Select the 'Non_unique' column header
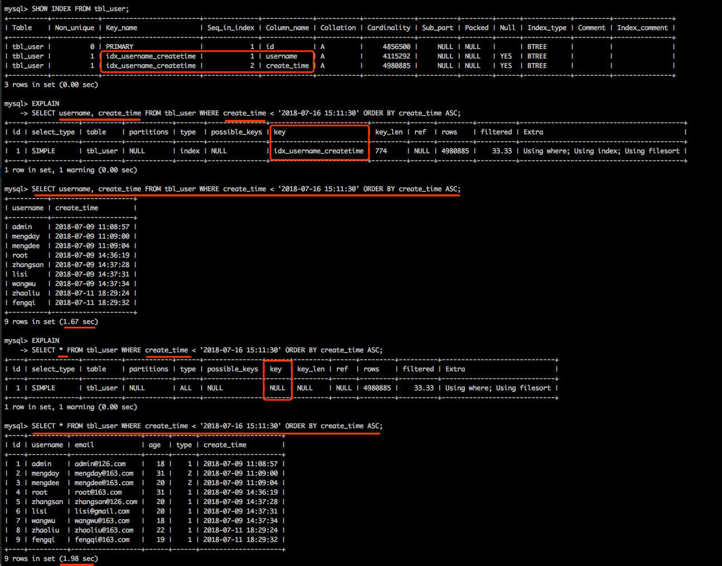Image resolution: width=722 pixels, height=566 pixels. point(75,28)
